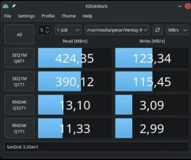
Task: Close KDiskMark with the red X button
Action: point(188,6)
